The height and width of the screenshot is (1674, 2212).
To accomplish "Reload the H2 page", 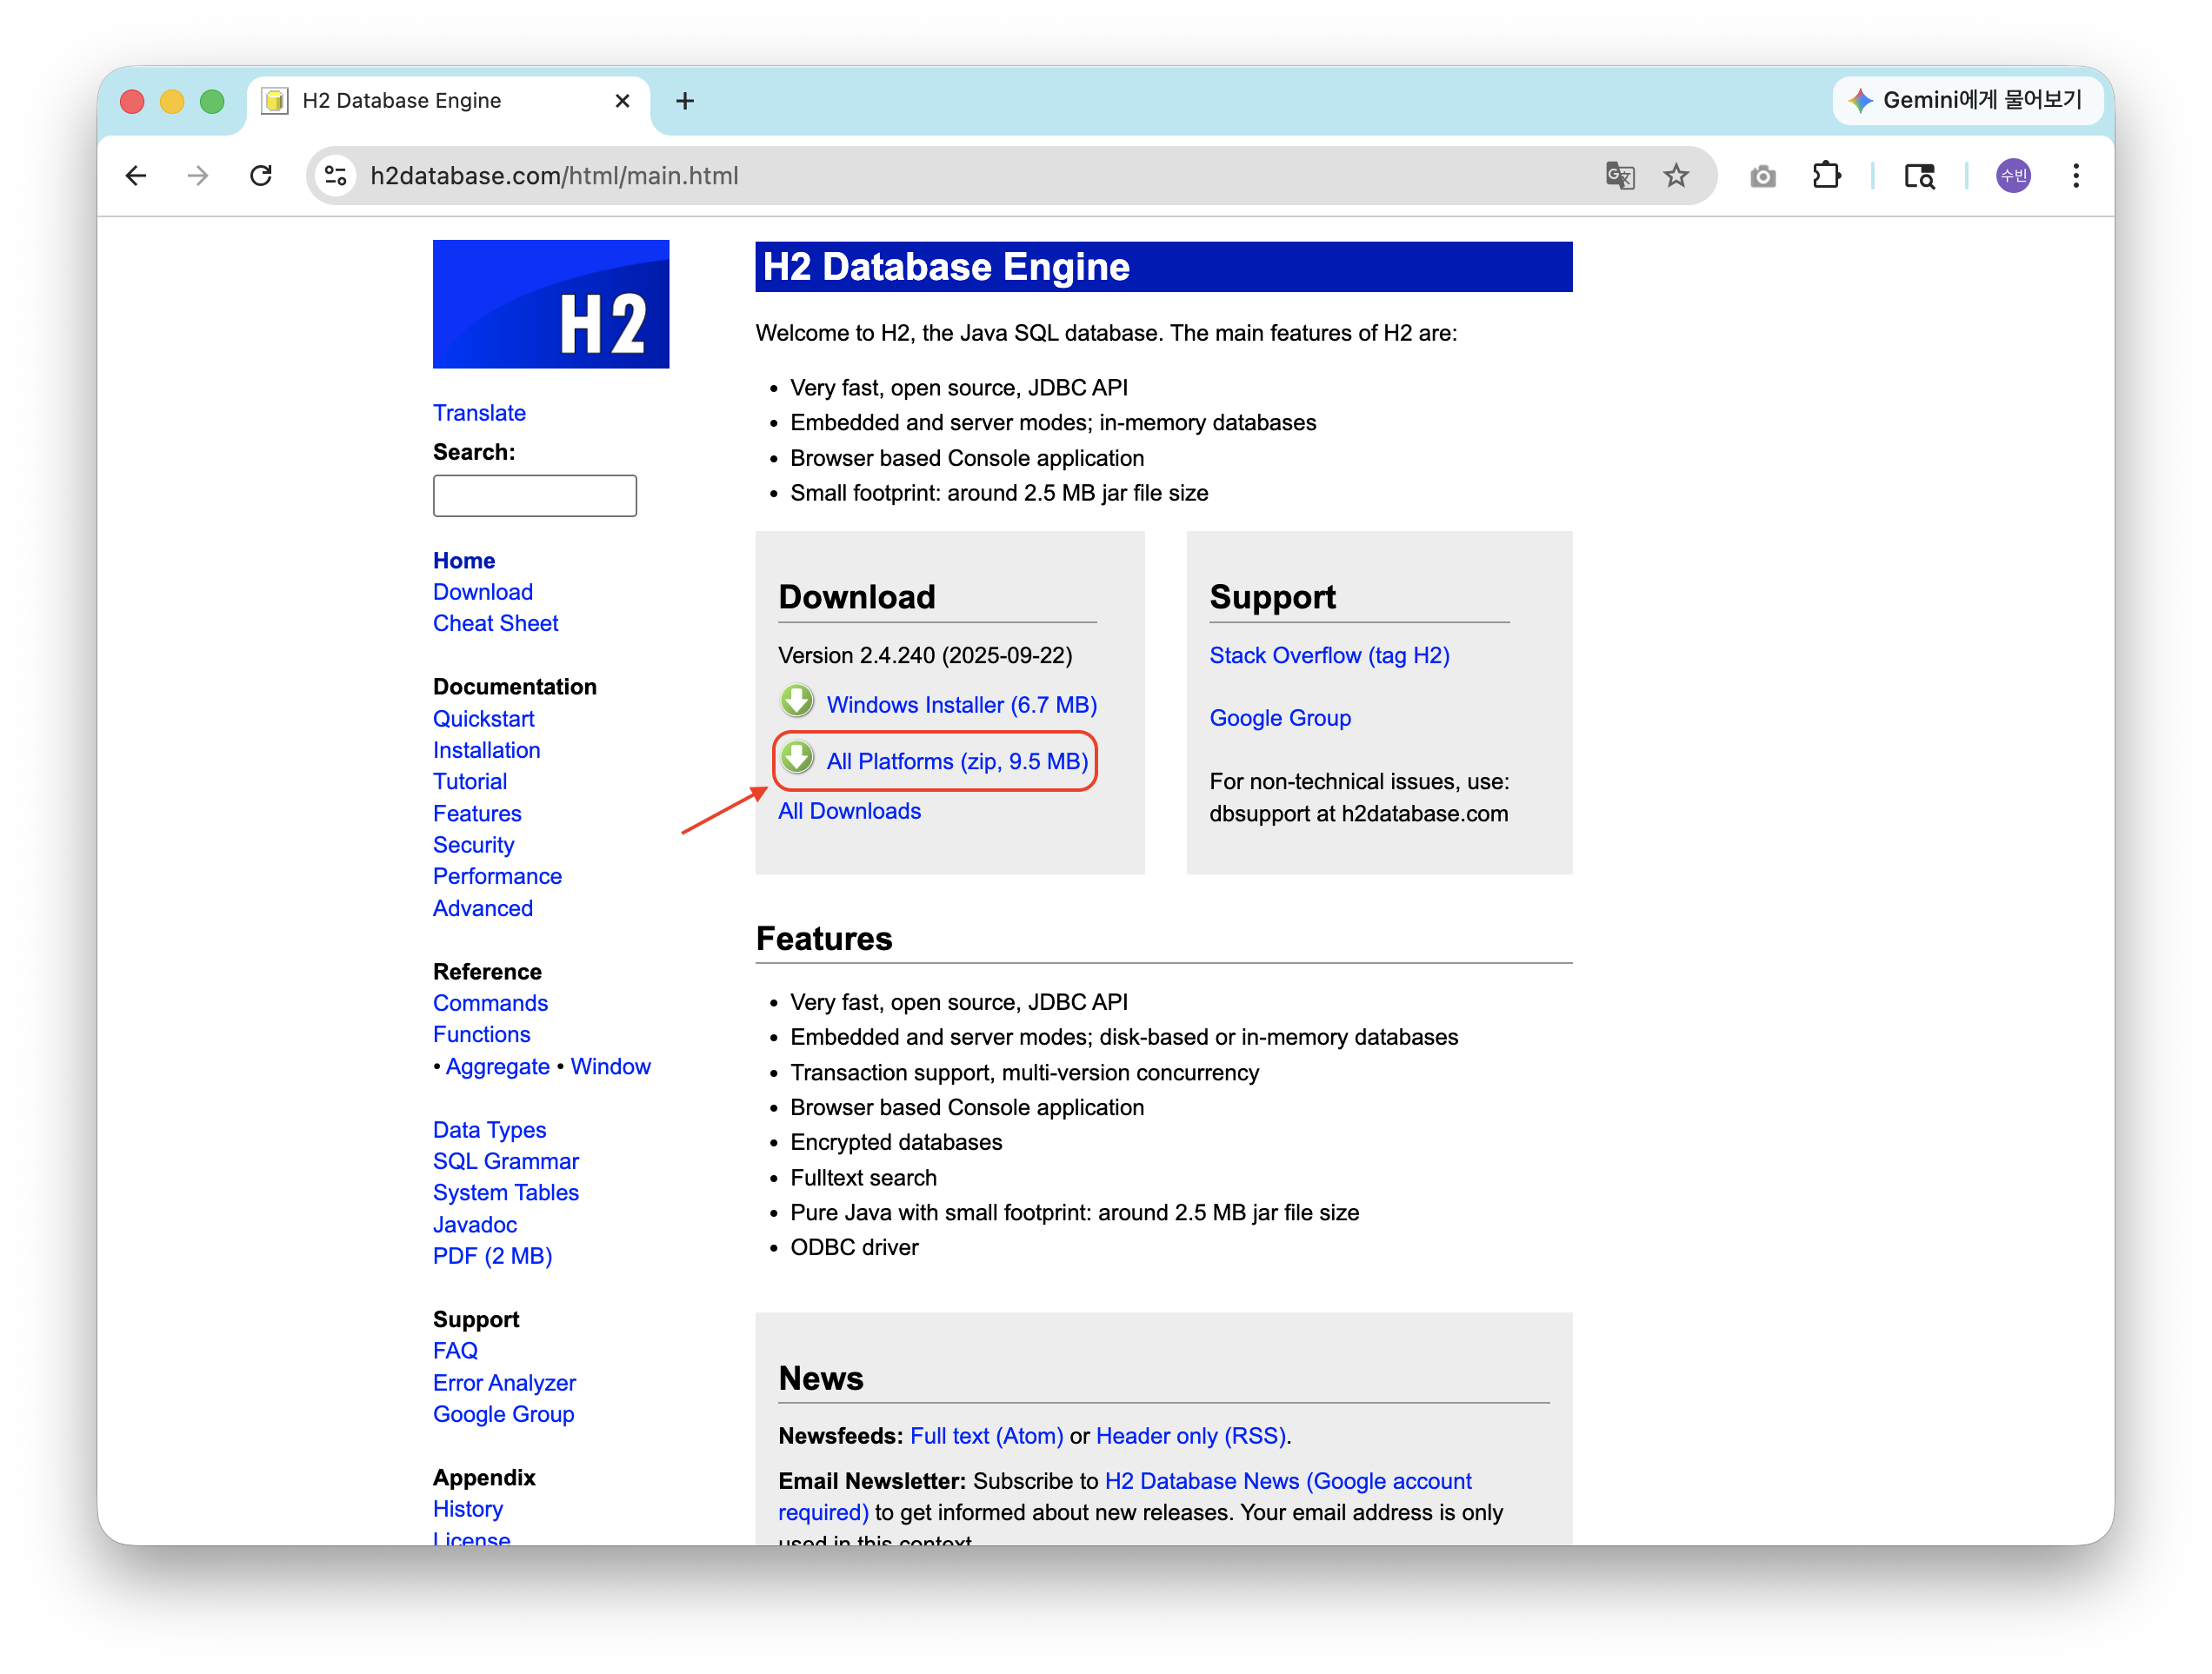I will click(261, 176).
